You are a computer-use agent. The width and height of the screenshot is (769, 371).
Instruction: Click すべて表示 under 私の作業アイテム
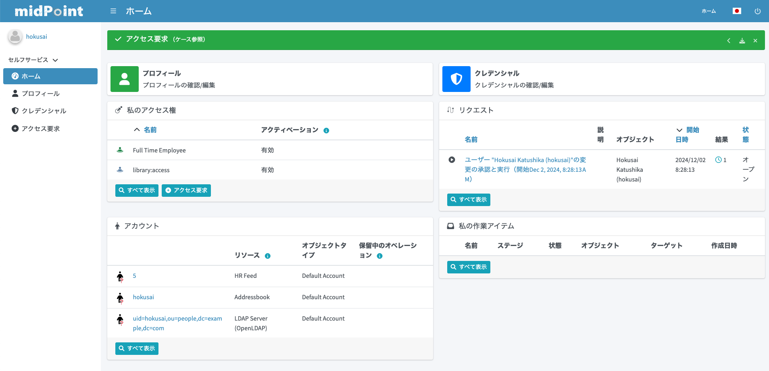tap(469, 267)
